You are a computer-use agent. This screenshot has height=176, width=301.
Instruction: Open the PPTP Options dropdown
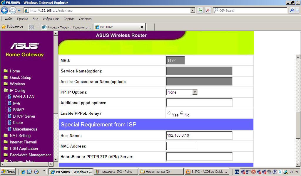tap(195, 92)
